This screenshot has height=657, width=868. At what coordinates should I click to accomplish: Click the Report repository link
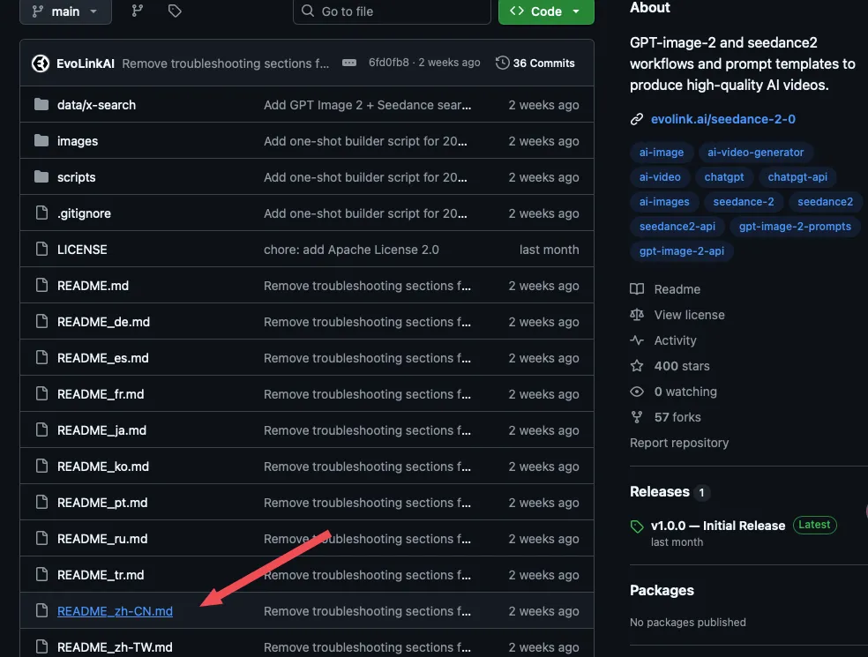pos(679,443)
